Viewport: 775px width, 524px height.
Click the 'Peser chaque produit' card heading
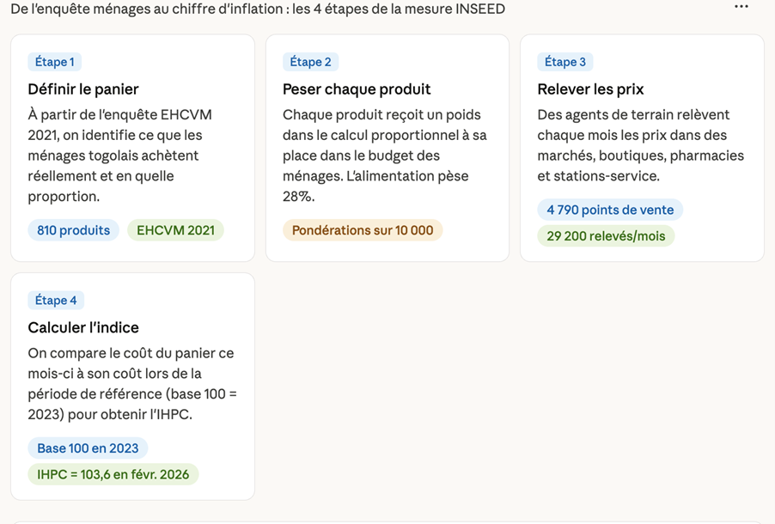(356, 89)
